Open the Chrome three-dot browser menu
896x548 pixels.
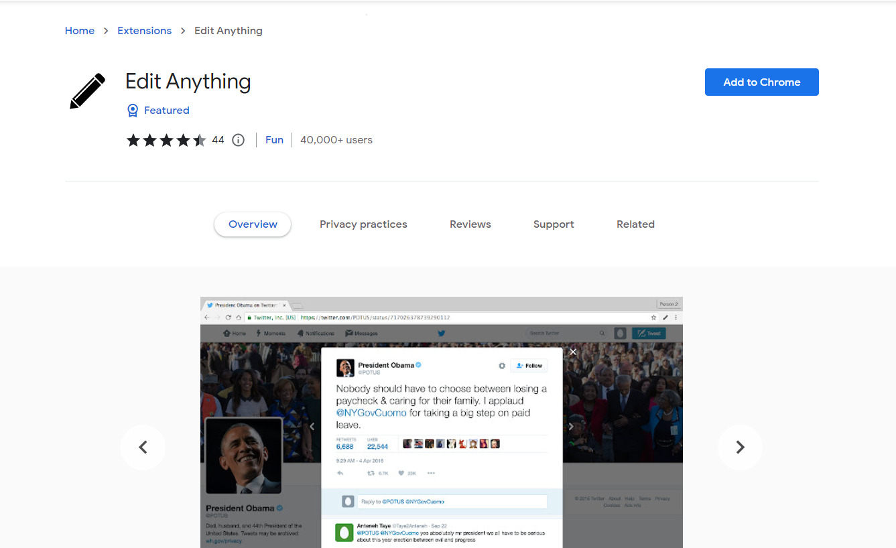click(676, 317)
